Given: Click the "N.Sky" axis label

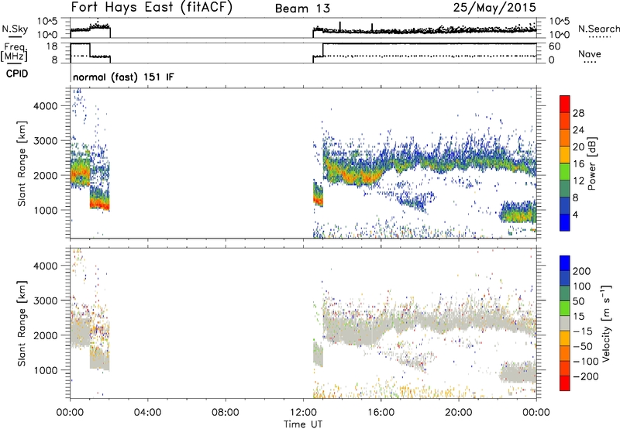Looking at the screenshot, I should [15, 29].
